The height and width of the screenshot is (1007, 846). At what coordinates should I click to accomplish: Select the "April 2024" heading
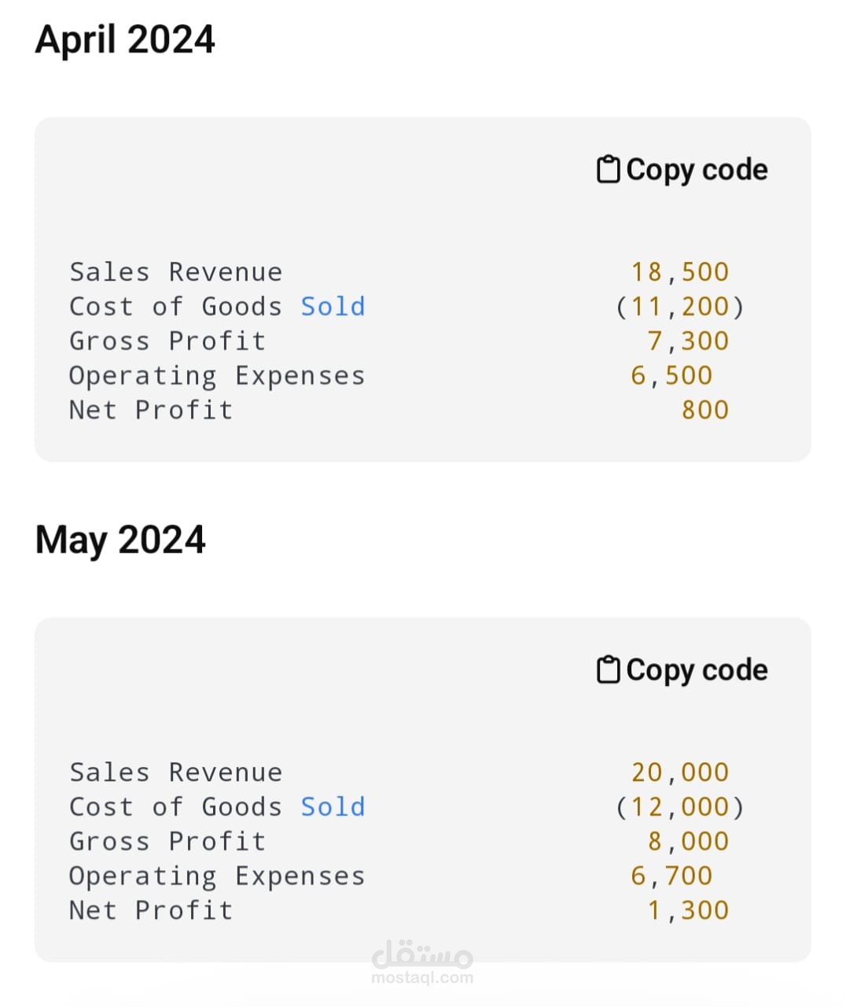click(x=125, y=39)
